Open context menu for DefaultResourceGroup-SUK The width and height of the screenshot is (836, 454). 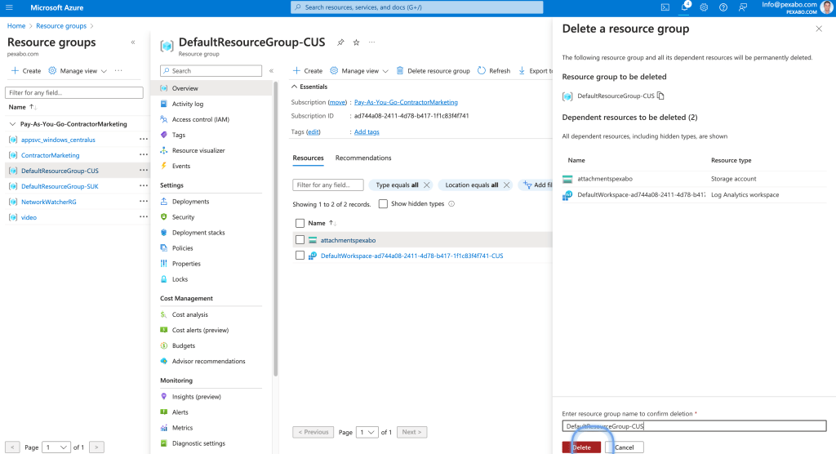144,185
